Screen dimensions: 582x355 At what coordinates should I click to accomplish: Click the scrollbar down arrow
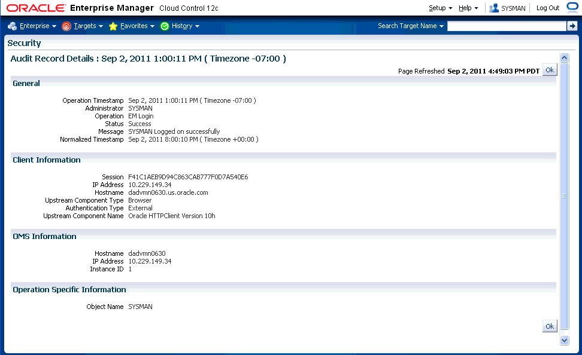(x=564, y=340)
